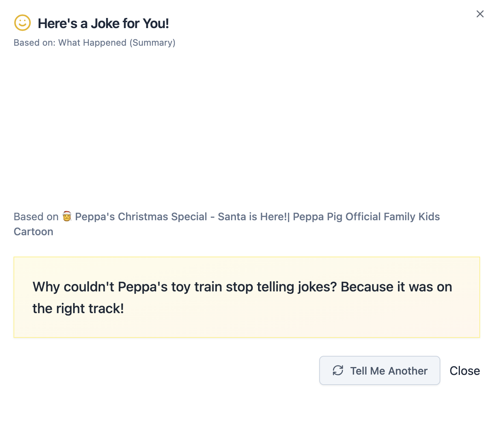
Task: Click "Peppa Pig Official Family Kids" text
Action: [366, 216]
